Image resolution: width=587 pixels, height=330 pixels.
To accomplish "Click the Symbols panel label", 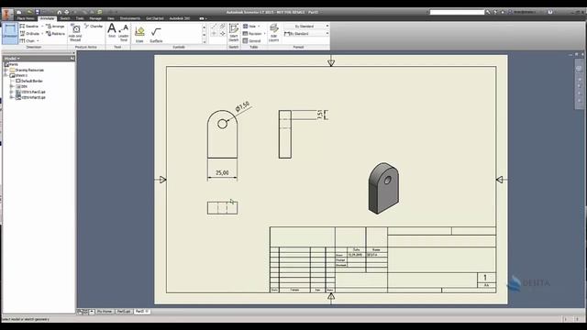I will click(179, 47).
